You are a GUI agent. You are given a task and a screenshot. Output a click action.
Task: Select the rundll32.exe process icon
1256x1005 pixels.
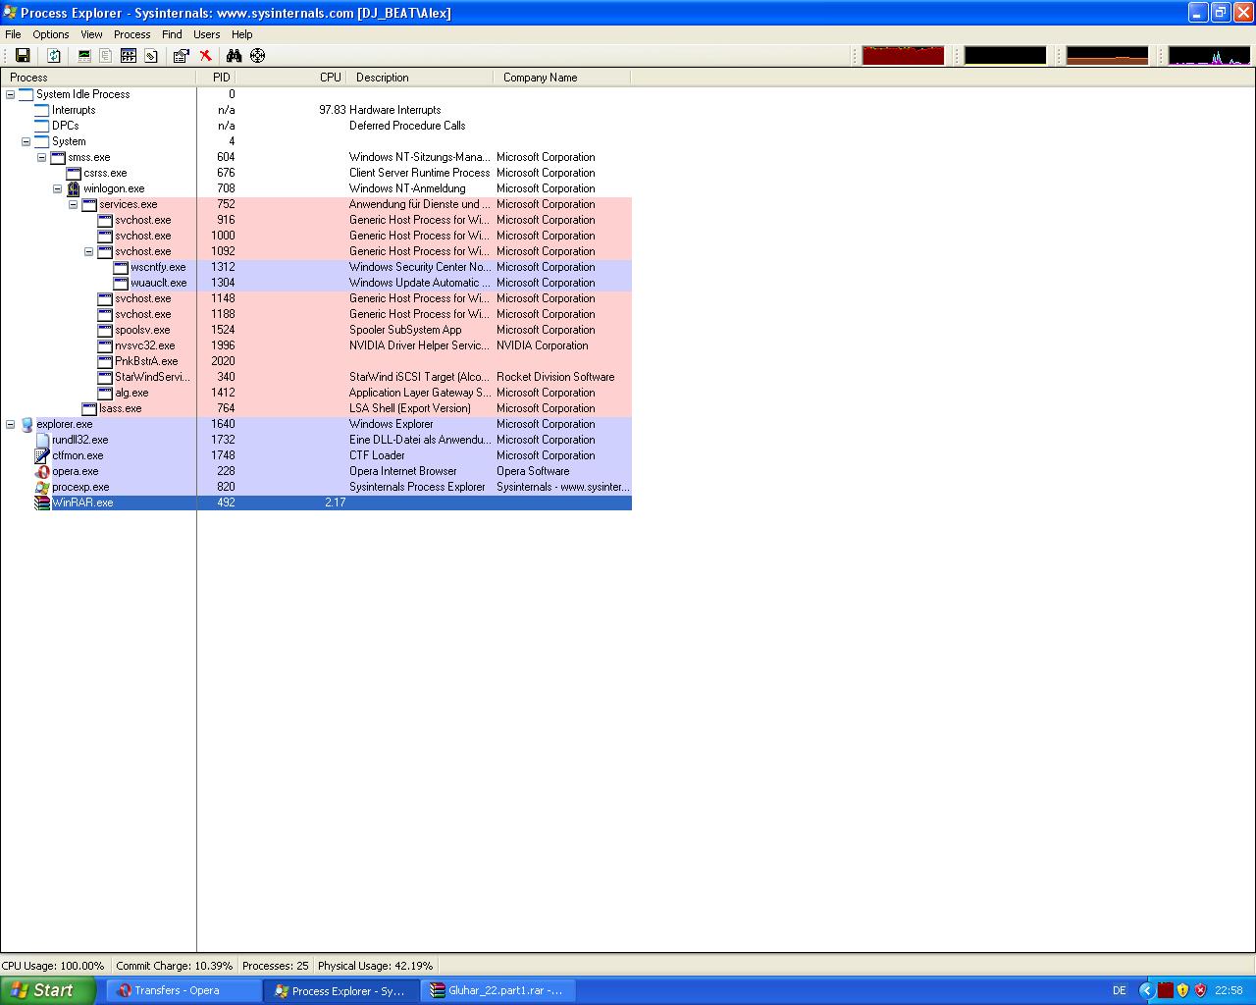point(42,440)
